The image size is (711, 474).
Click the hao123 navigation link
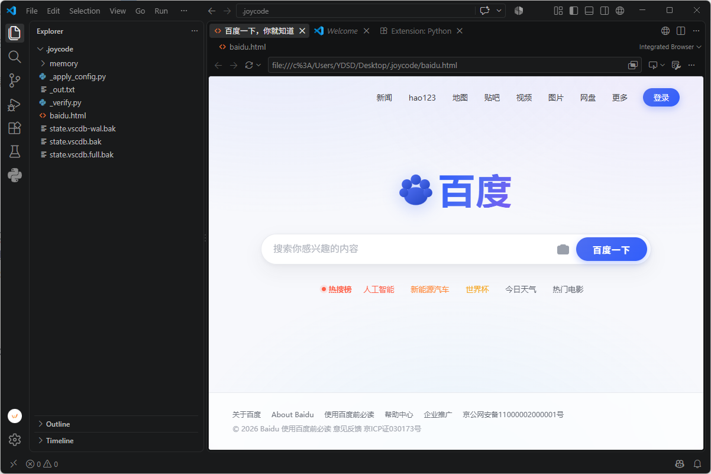(422, 98)
